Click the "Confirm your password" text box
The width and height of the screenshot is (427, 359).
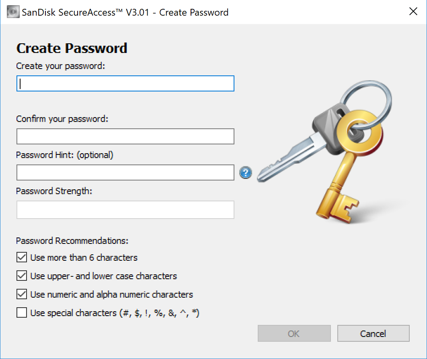(125, 136)
